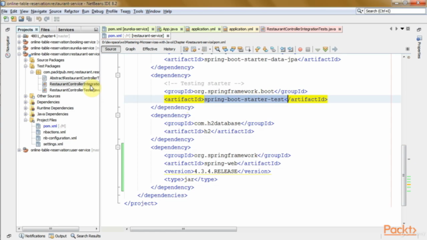Click the red Start Macro Recording icon
Screen dimensions: 427x240
[x=300, y=49]
